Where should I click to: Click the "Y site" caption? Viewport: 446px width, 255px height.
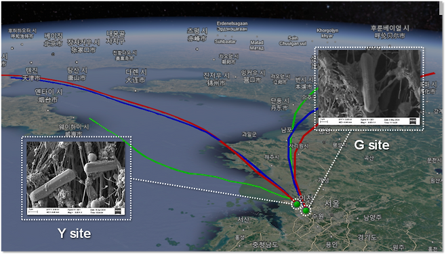click(x=75, y=233)
